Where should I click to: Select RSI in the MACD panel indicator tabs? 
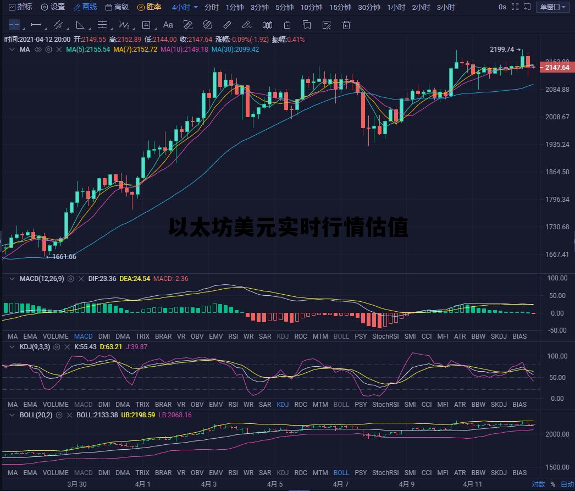coord(233,336)
